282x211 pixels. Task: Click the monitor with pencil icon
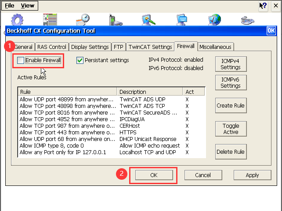148,19
